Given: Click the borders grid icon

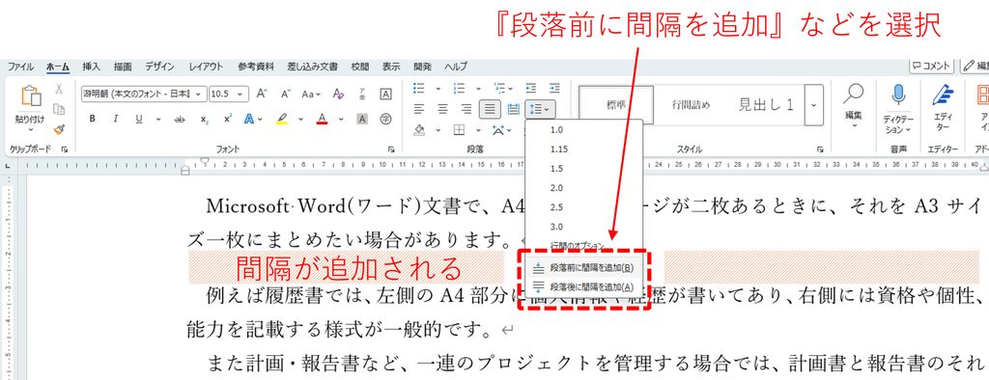Looking at the screenshot, I should tap(459, 130).
